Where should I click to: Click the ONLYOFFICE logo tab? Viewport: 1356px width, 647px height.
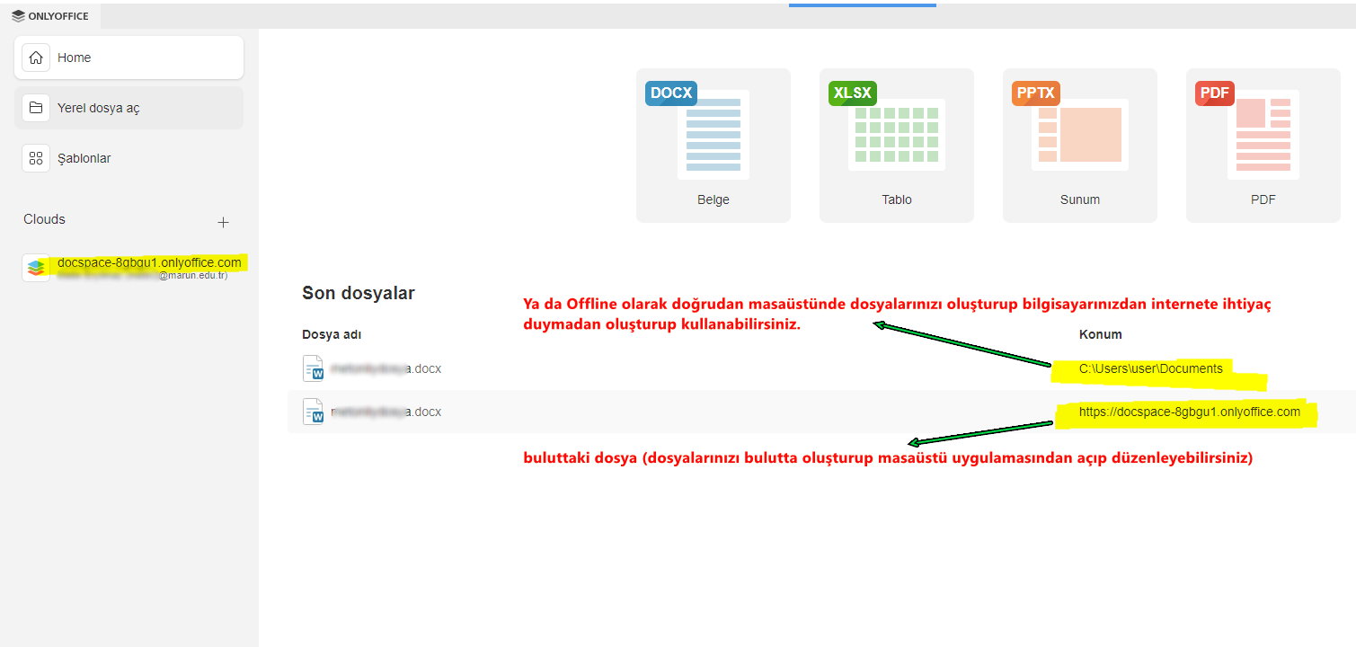point(50,15)
